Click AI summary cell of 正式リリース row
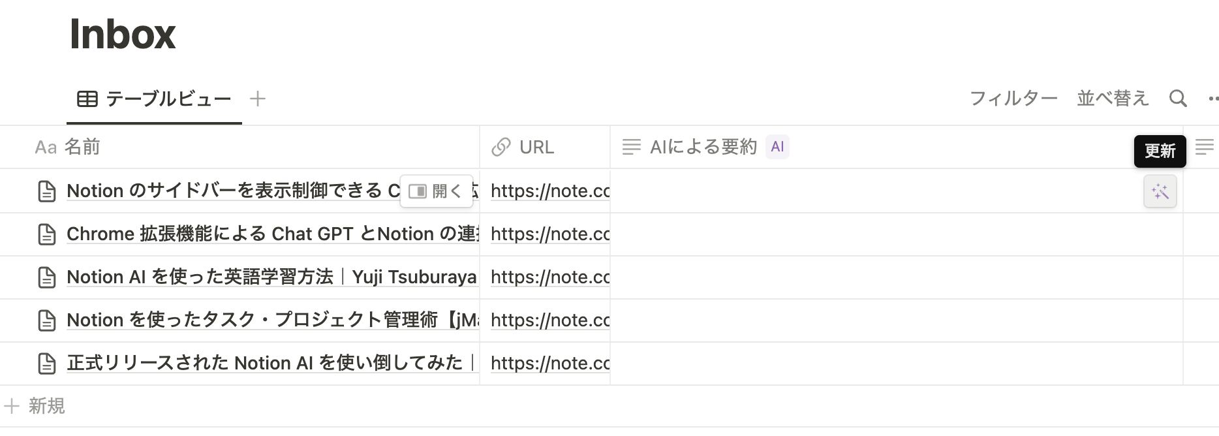The image size is (1219, 436). point(897,364)
